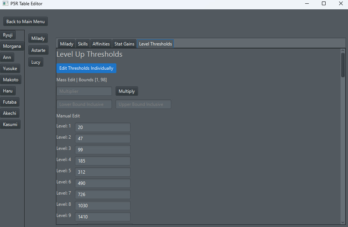
Task: Select Morgana from character list
Action: 12,46
